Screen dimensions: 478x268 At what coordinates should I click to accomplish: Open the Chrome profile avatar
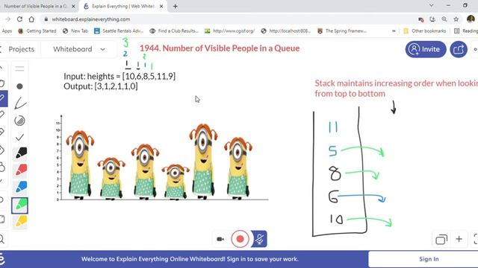[471, 19]
